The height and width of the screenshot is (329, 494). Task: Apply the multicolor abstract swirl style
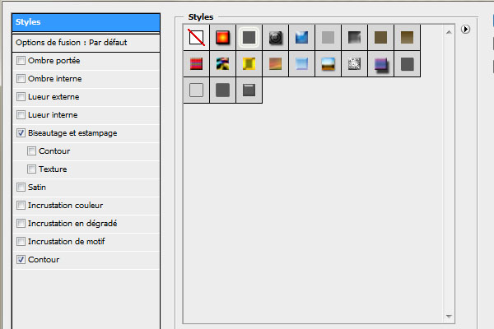coord(223,64)
